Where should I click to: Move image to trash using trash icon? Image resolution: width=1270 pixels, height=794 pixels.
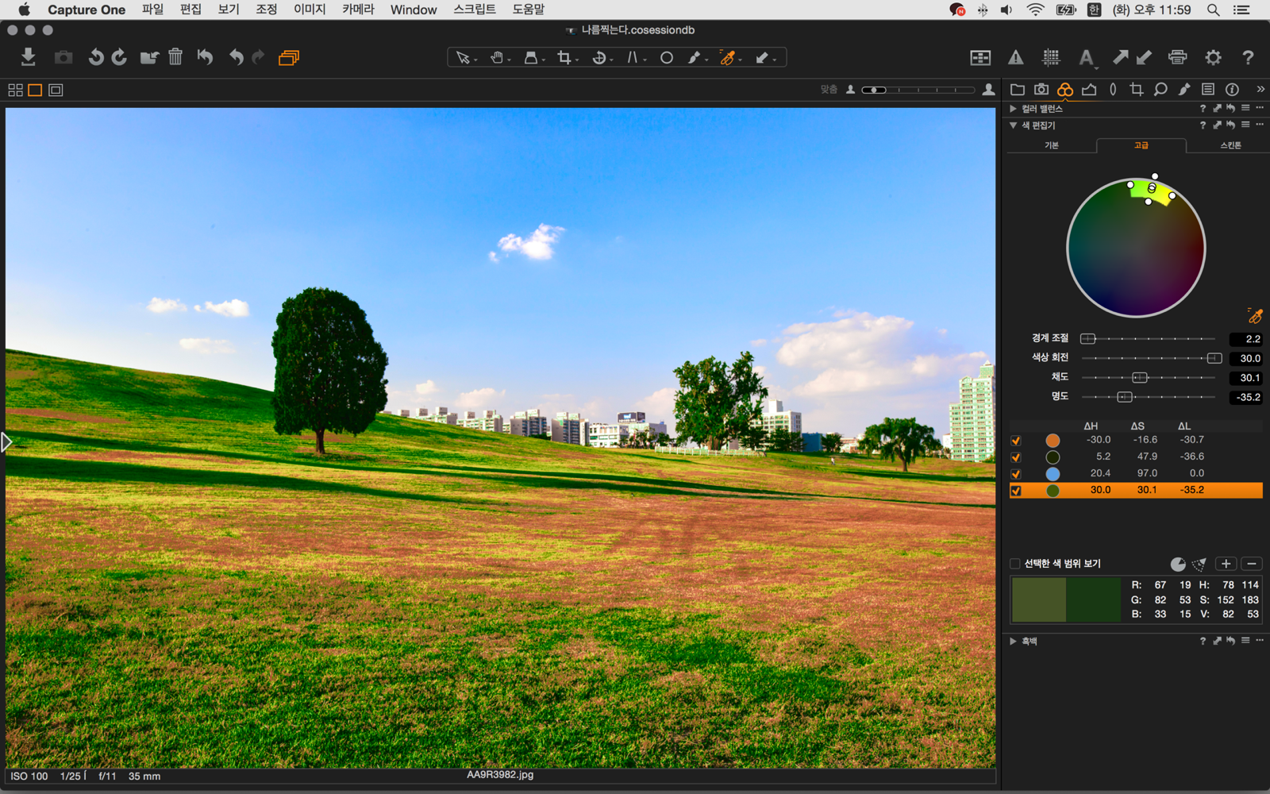175,57
